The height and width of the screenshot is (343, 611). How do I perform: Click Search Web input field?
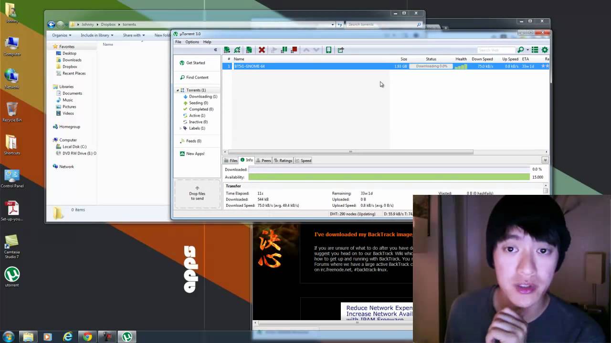click(496, 50)
